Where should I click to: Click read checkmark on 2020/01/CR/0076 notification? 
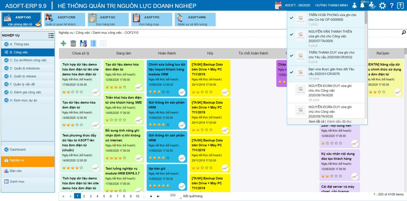292,72
